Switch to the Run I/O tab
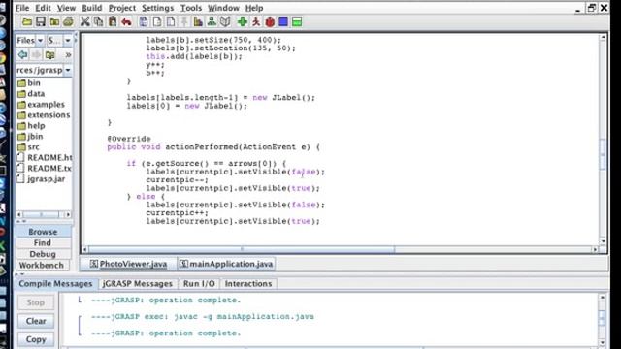 199,284
